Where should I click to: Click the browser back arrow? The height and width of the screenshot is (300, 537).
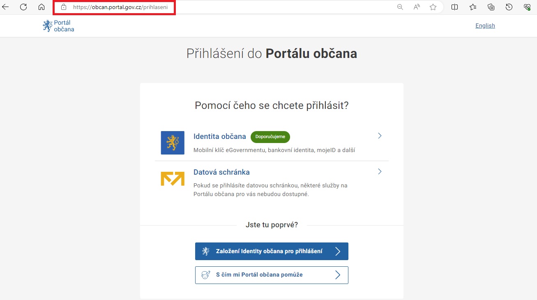point(6,7)
